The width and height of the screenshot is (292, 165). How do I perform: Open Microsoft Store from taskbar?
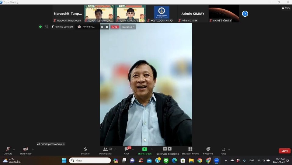click(x=183, y=160)
